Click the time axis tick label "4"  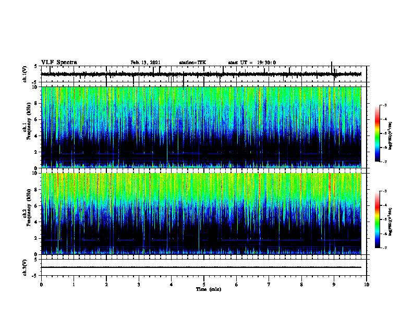(172, 285)
